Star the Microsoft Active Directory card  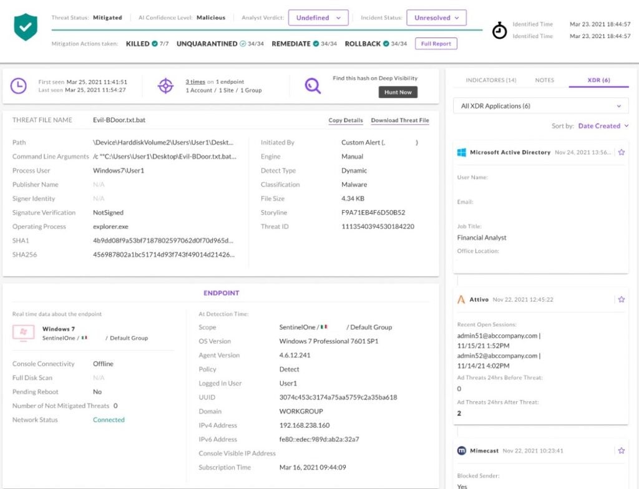(622, 152)
